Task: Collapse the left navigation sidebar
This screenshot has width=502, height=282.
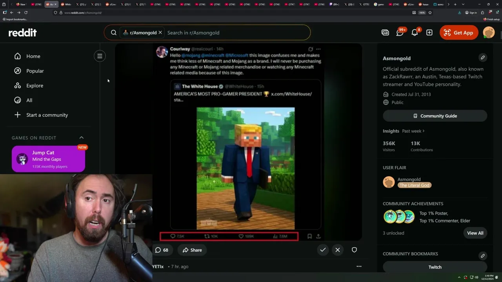Action: point(100,56)
